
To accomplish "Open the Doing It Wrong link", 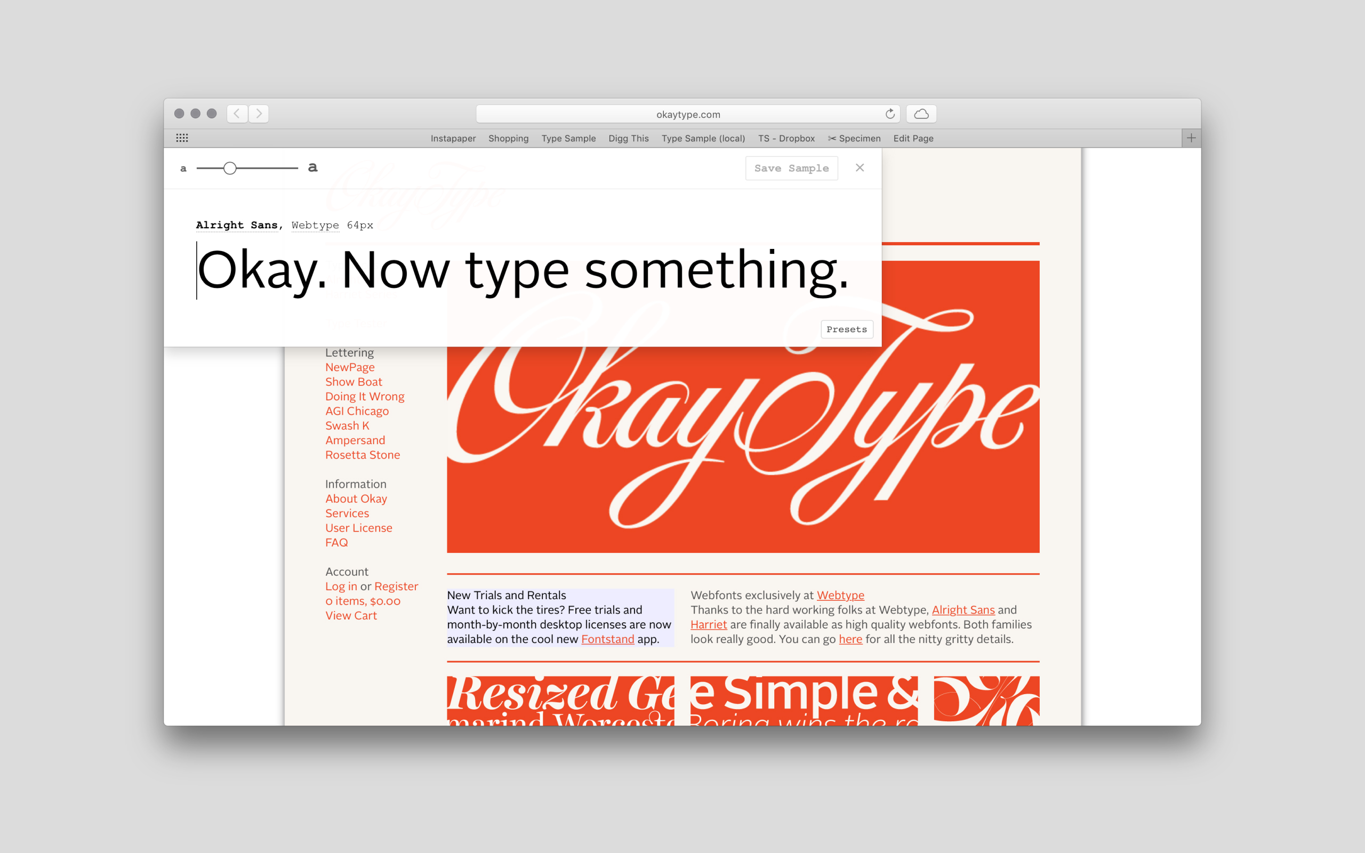I will click(364, 397).
